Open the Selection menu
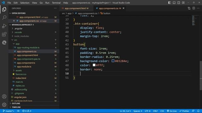This screenshot has width=202, height=113. click(25, 3)
